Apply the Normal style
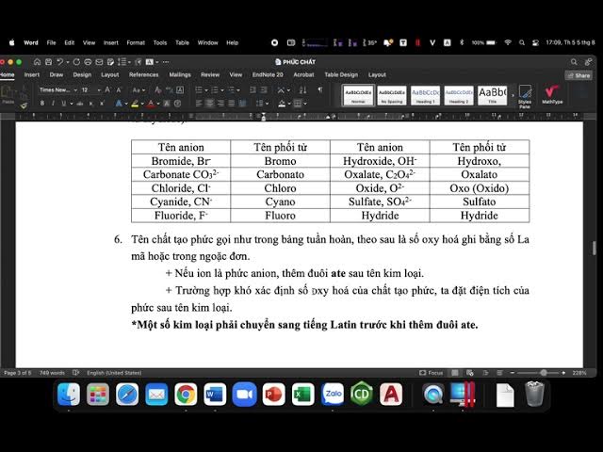Viewport: 603px width, 452px height. pos(358,95)
